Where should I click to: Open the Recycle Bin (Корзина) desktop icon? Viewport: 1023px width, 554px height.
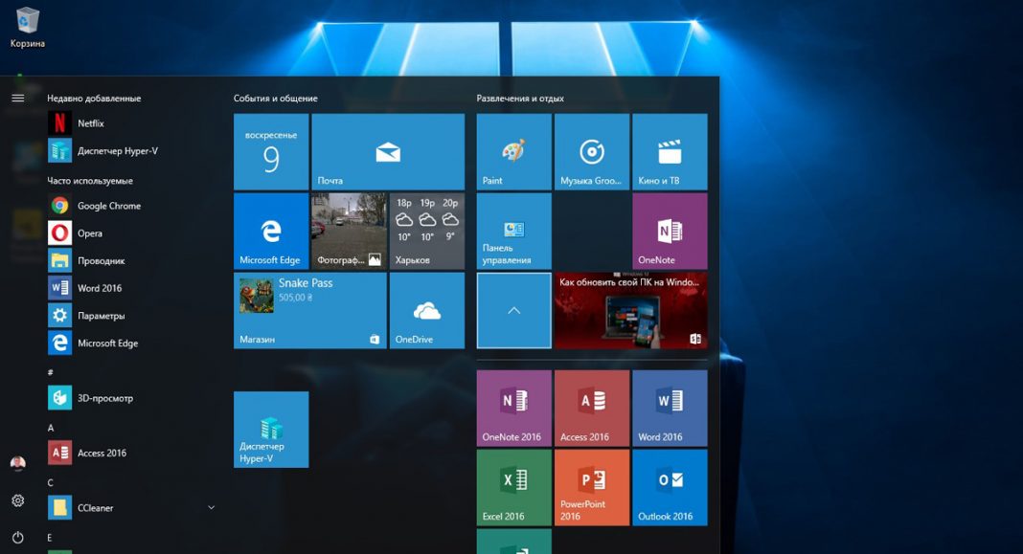coord(28,28)
